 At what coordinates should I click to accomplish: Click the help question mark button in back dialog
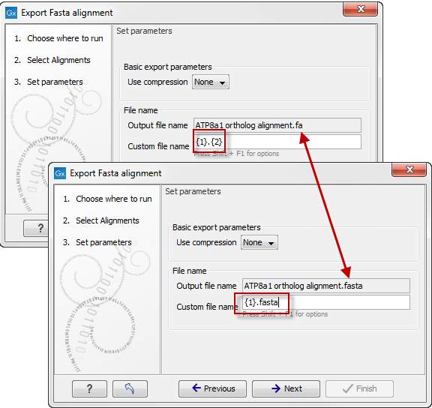point(36,228)
